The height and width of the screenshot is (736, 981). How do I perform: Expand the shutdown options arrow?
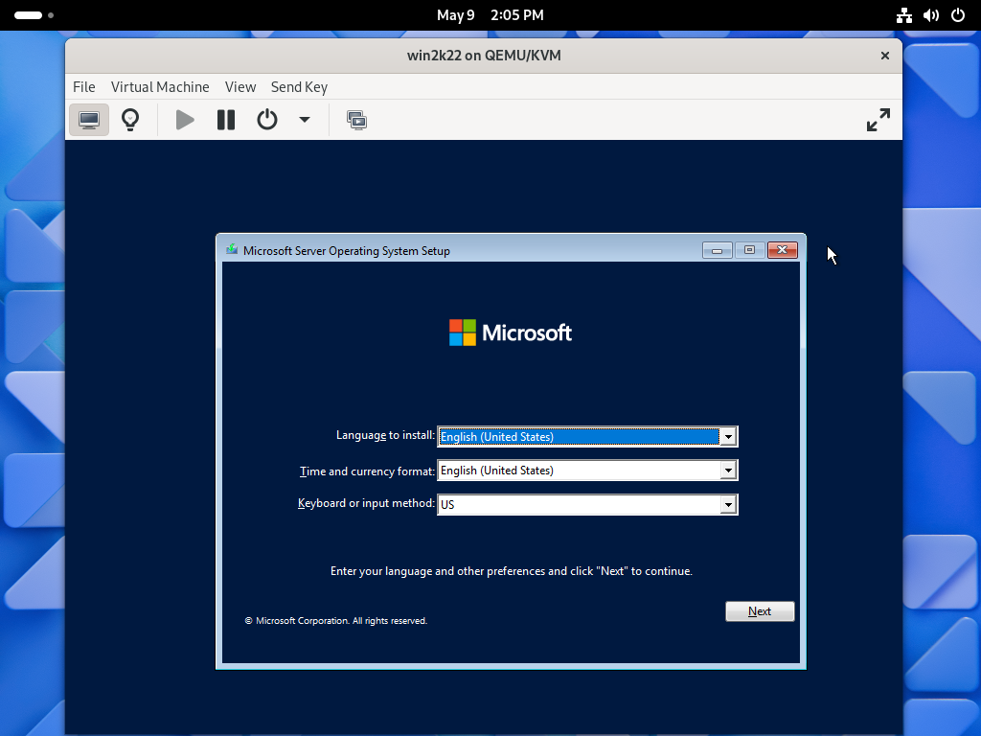(305, 120)
